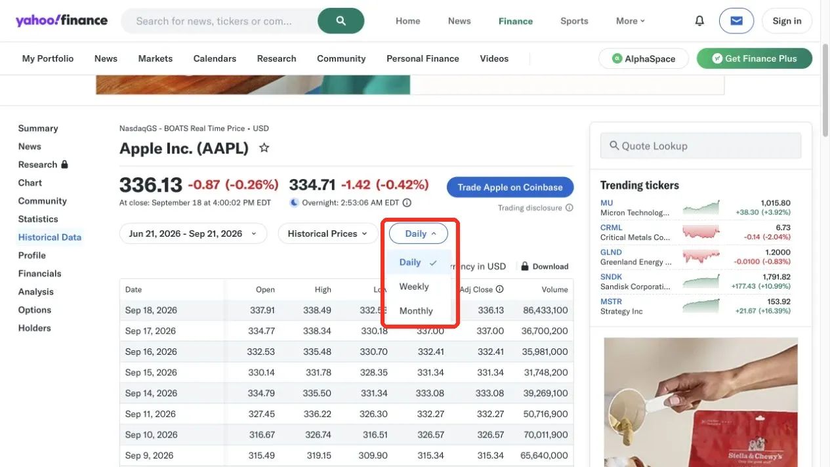
Task: Click the MU trending ticker link
Action: coord(606,203)
